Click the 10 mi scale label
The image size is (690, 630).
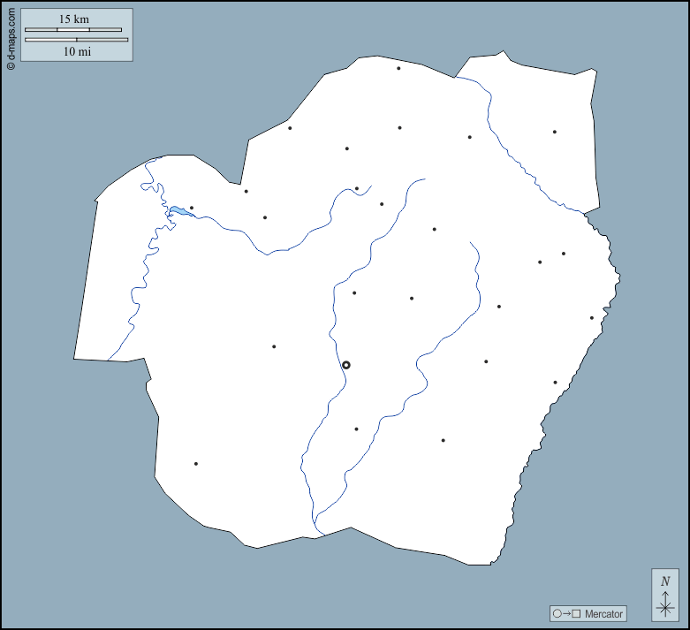77,51
